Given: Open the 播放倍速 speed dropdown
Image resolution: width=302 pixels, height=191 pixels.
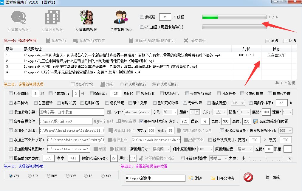Looking at the screenshot, I should pos(238,103).
